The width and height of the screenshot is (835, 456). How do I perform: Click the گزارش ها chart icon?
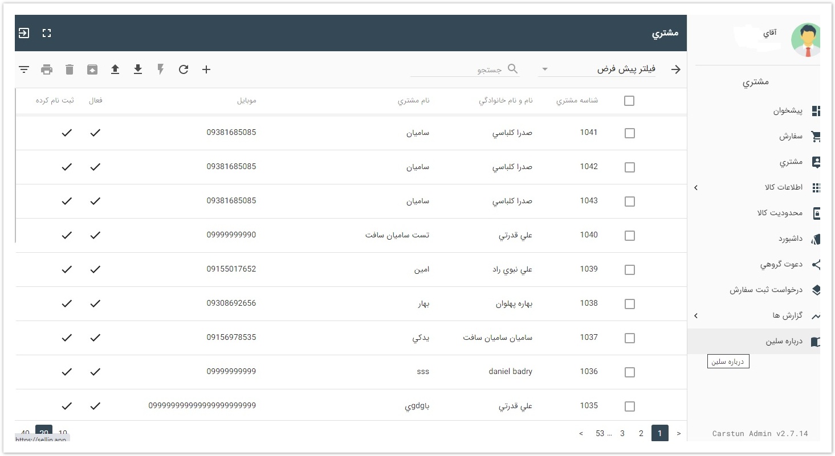[816, 315]
